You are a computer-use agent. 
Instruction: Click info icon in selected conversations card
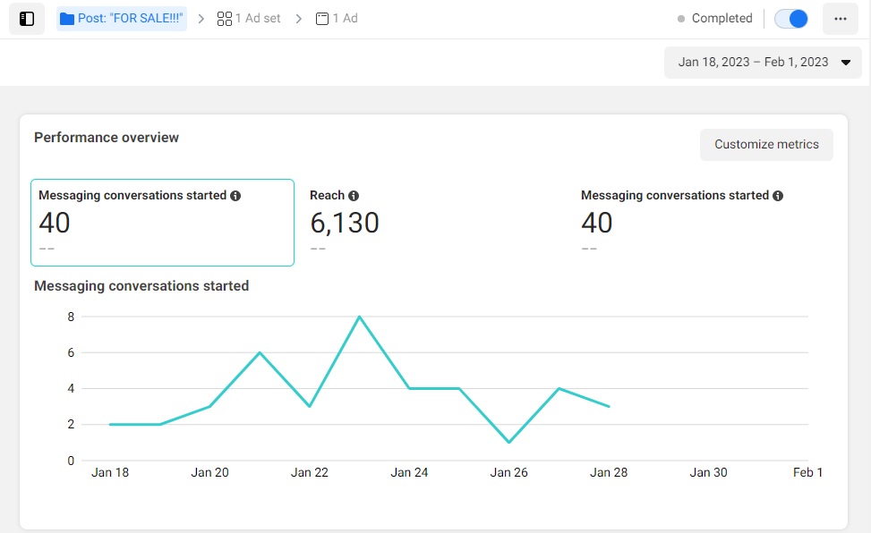[235, 196]
